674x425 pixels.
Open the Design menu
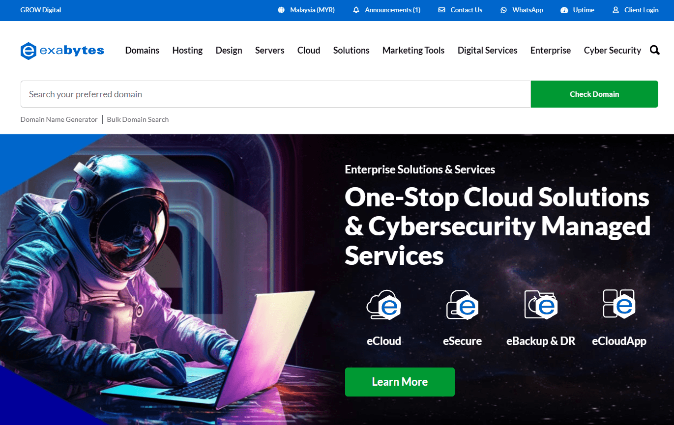click(229, 50)
